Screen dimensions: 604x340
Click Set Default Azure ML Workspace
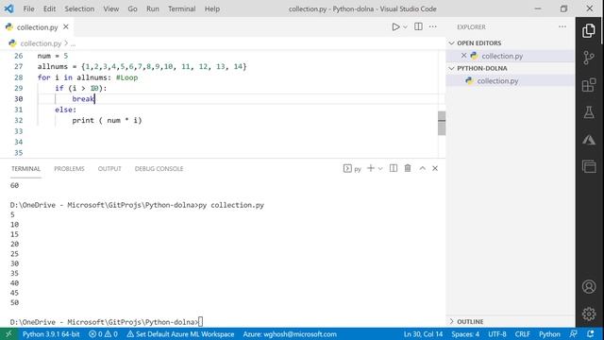pyautogui.click(x=180, y=333)
